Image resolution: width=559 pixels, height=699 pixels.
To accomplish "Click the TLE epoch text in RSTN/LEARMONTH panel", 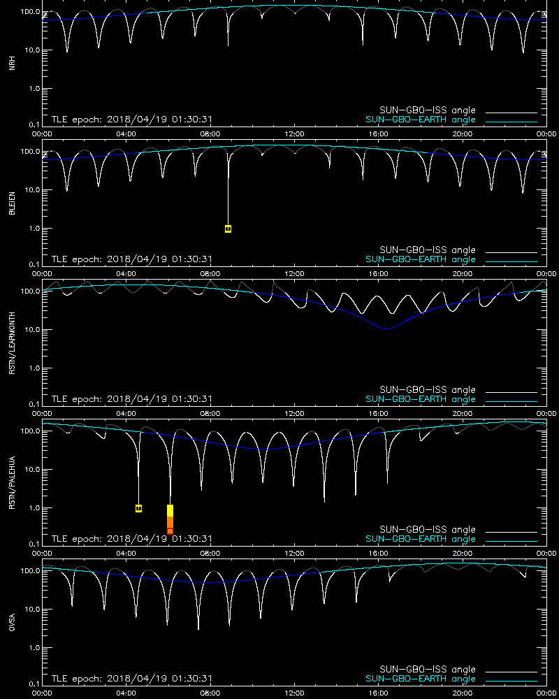I will coord(132,399).
